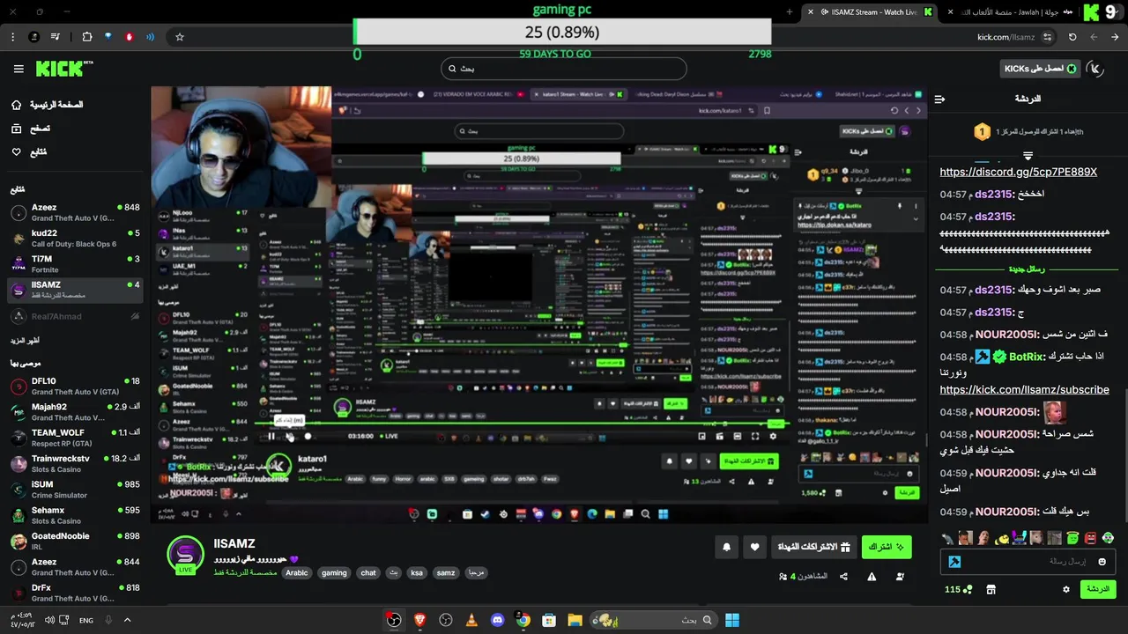
Task: Open the Browse sidebar item
Action: [x=31, y=129]
